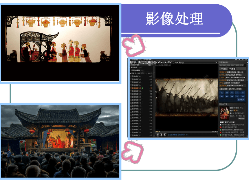Screen dimensions: 249x187
Task: Expand the 三国群雄争霸 category
Action: [130, 70]
